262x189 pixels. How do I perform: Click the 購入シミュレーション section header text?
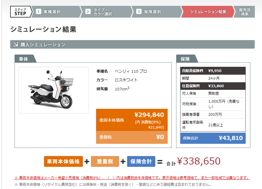43,45
